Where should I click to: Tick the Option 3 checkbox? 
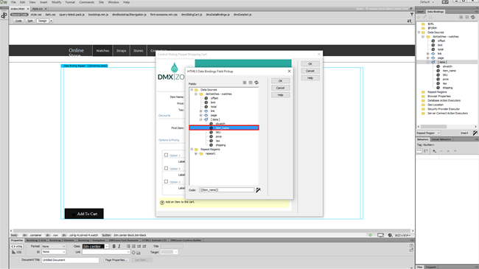(167, 181)
